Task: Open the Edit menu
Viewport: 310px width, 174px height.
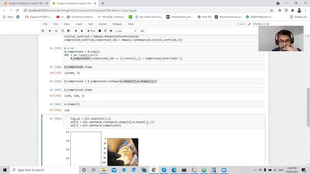Action: [x=56, y=24]
